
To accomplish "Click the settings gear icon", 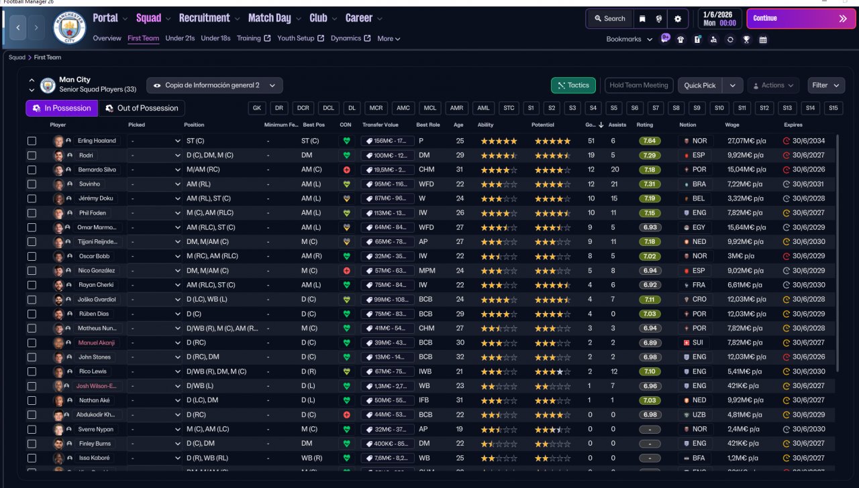I will point(677,19).
